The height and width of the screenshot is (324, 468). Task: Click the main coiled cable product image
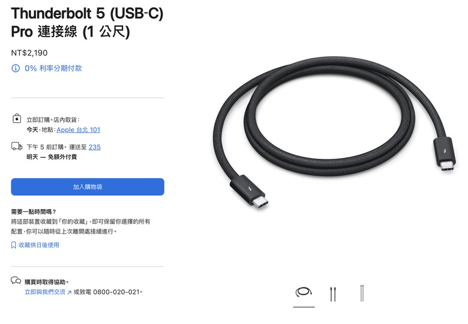pos(334,132)
